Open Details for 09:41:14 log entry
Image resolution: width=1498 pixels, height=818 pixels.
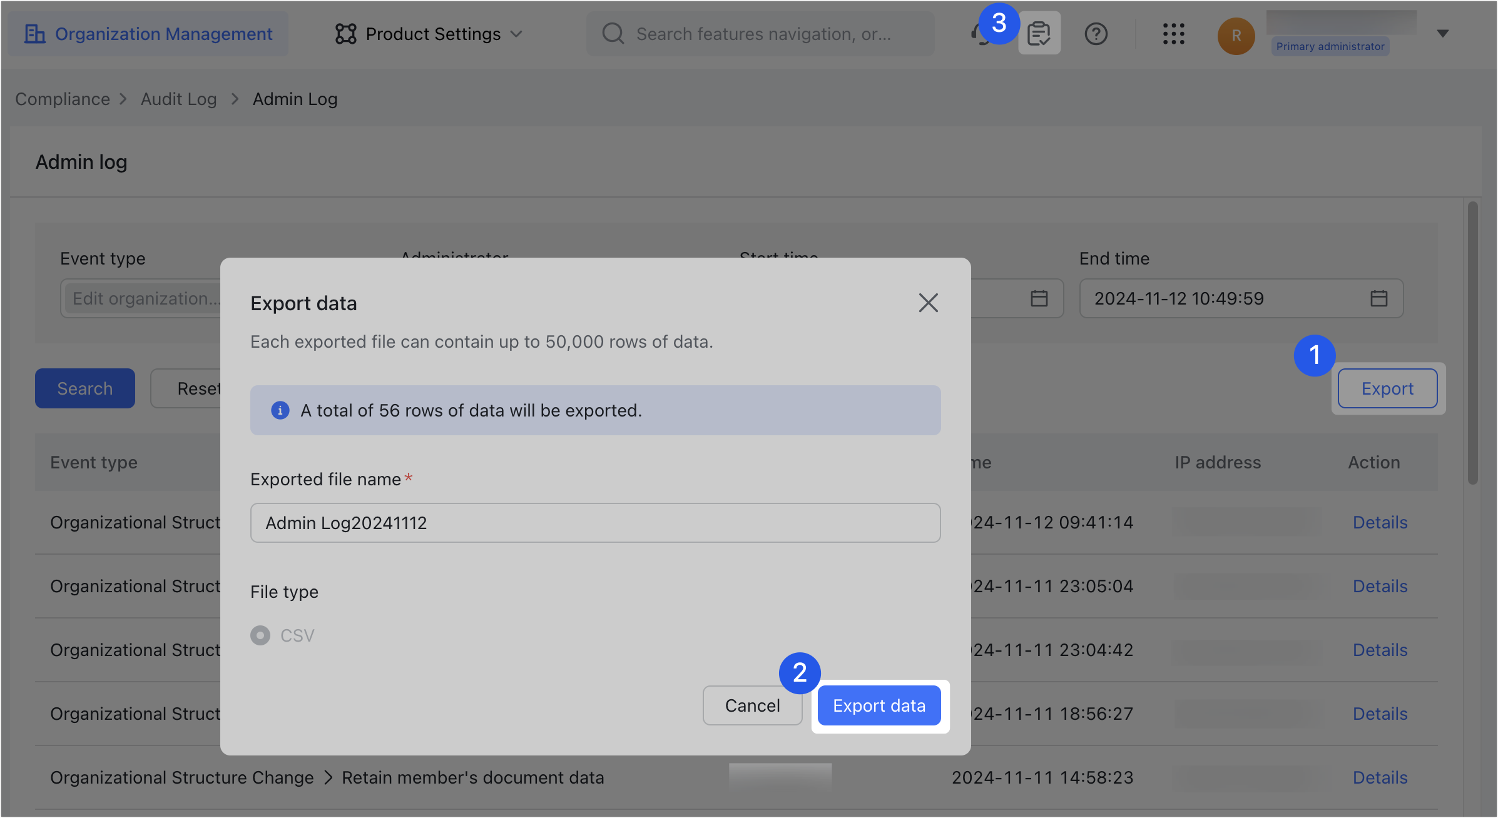1380,523
